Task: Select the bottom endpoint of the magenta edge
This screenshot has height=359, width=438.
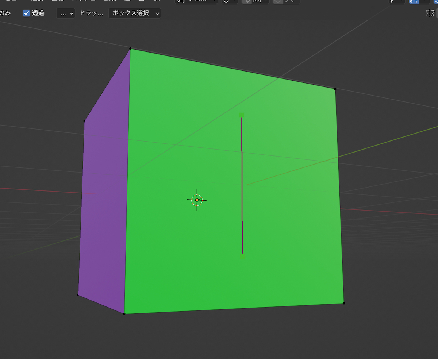Action: 242,256
